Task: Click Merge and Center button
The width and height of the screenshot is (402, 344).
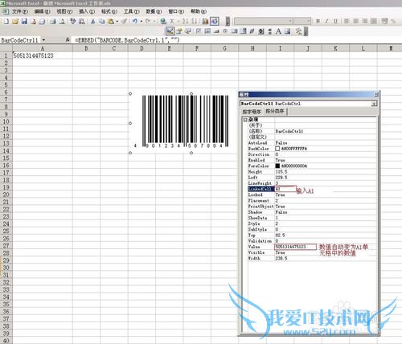Action: click(374, 21)
